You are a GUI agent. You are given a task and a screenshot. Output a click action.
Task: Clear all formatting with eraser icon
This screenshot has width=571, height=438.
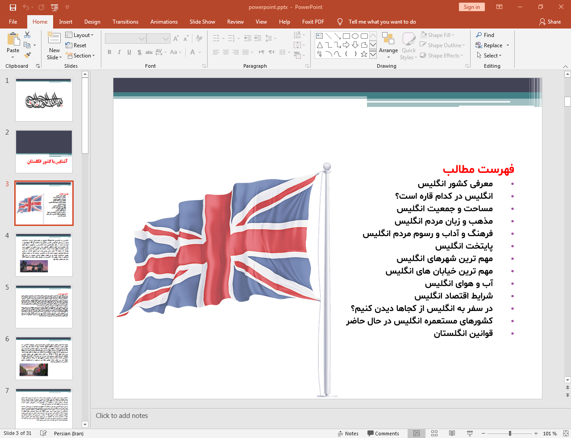[199, 39]
